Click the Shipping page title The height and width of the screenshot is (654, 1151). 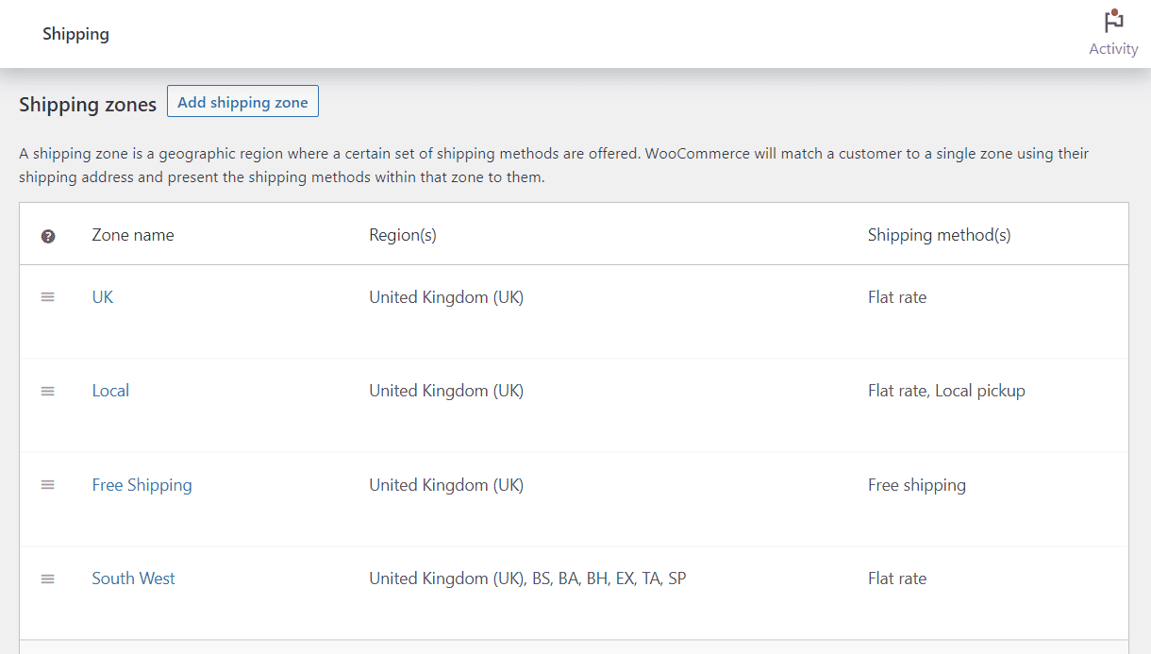tap(75, 34)
